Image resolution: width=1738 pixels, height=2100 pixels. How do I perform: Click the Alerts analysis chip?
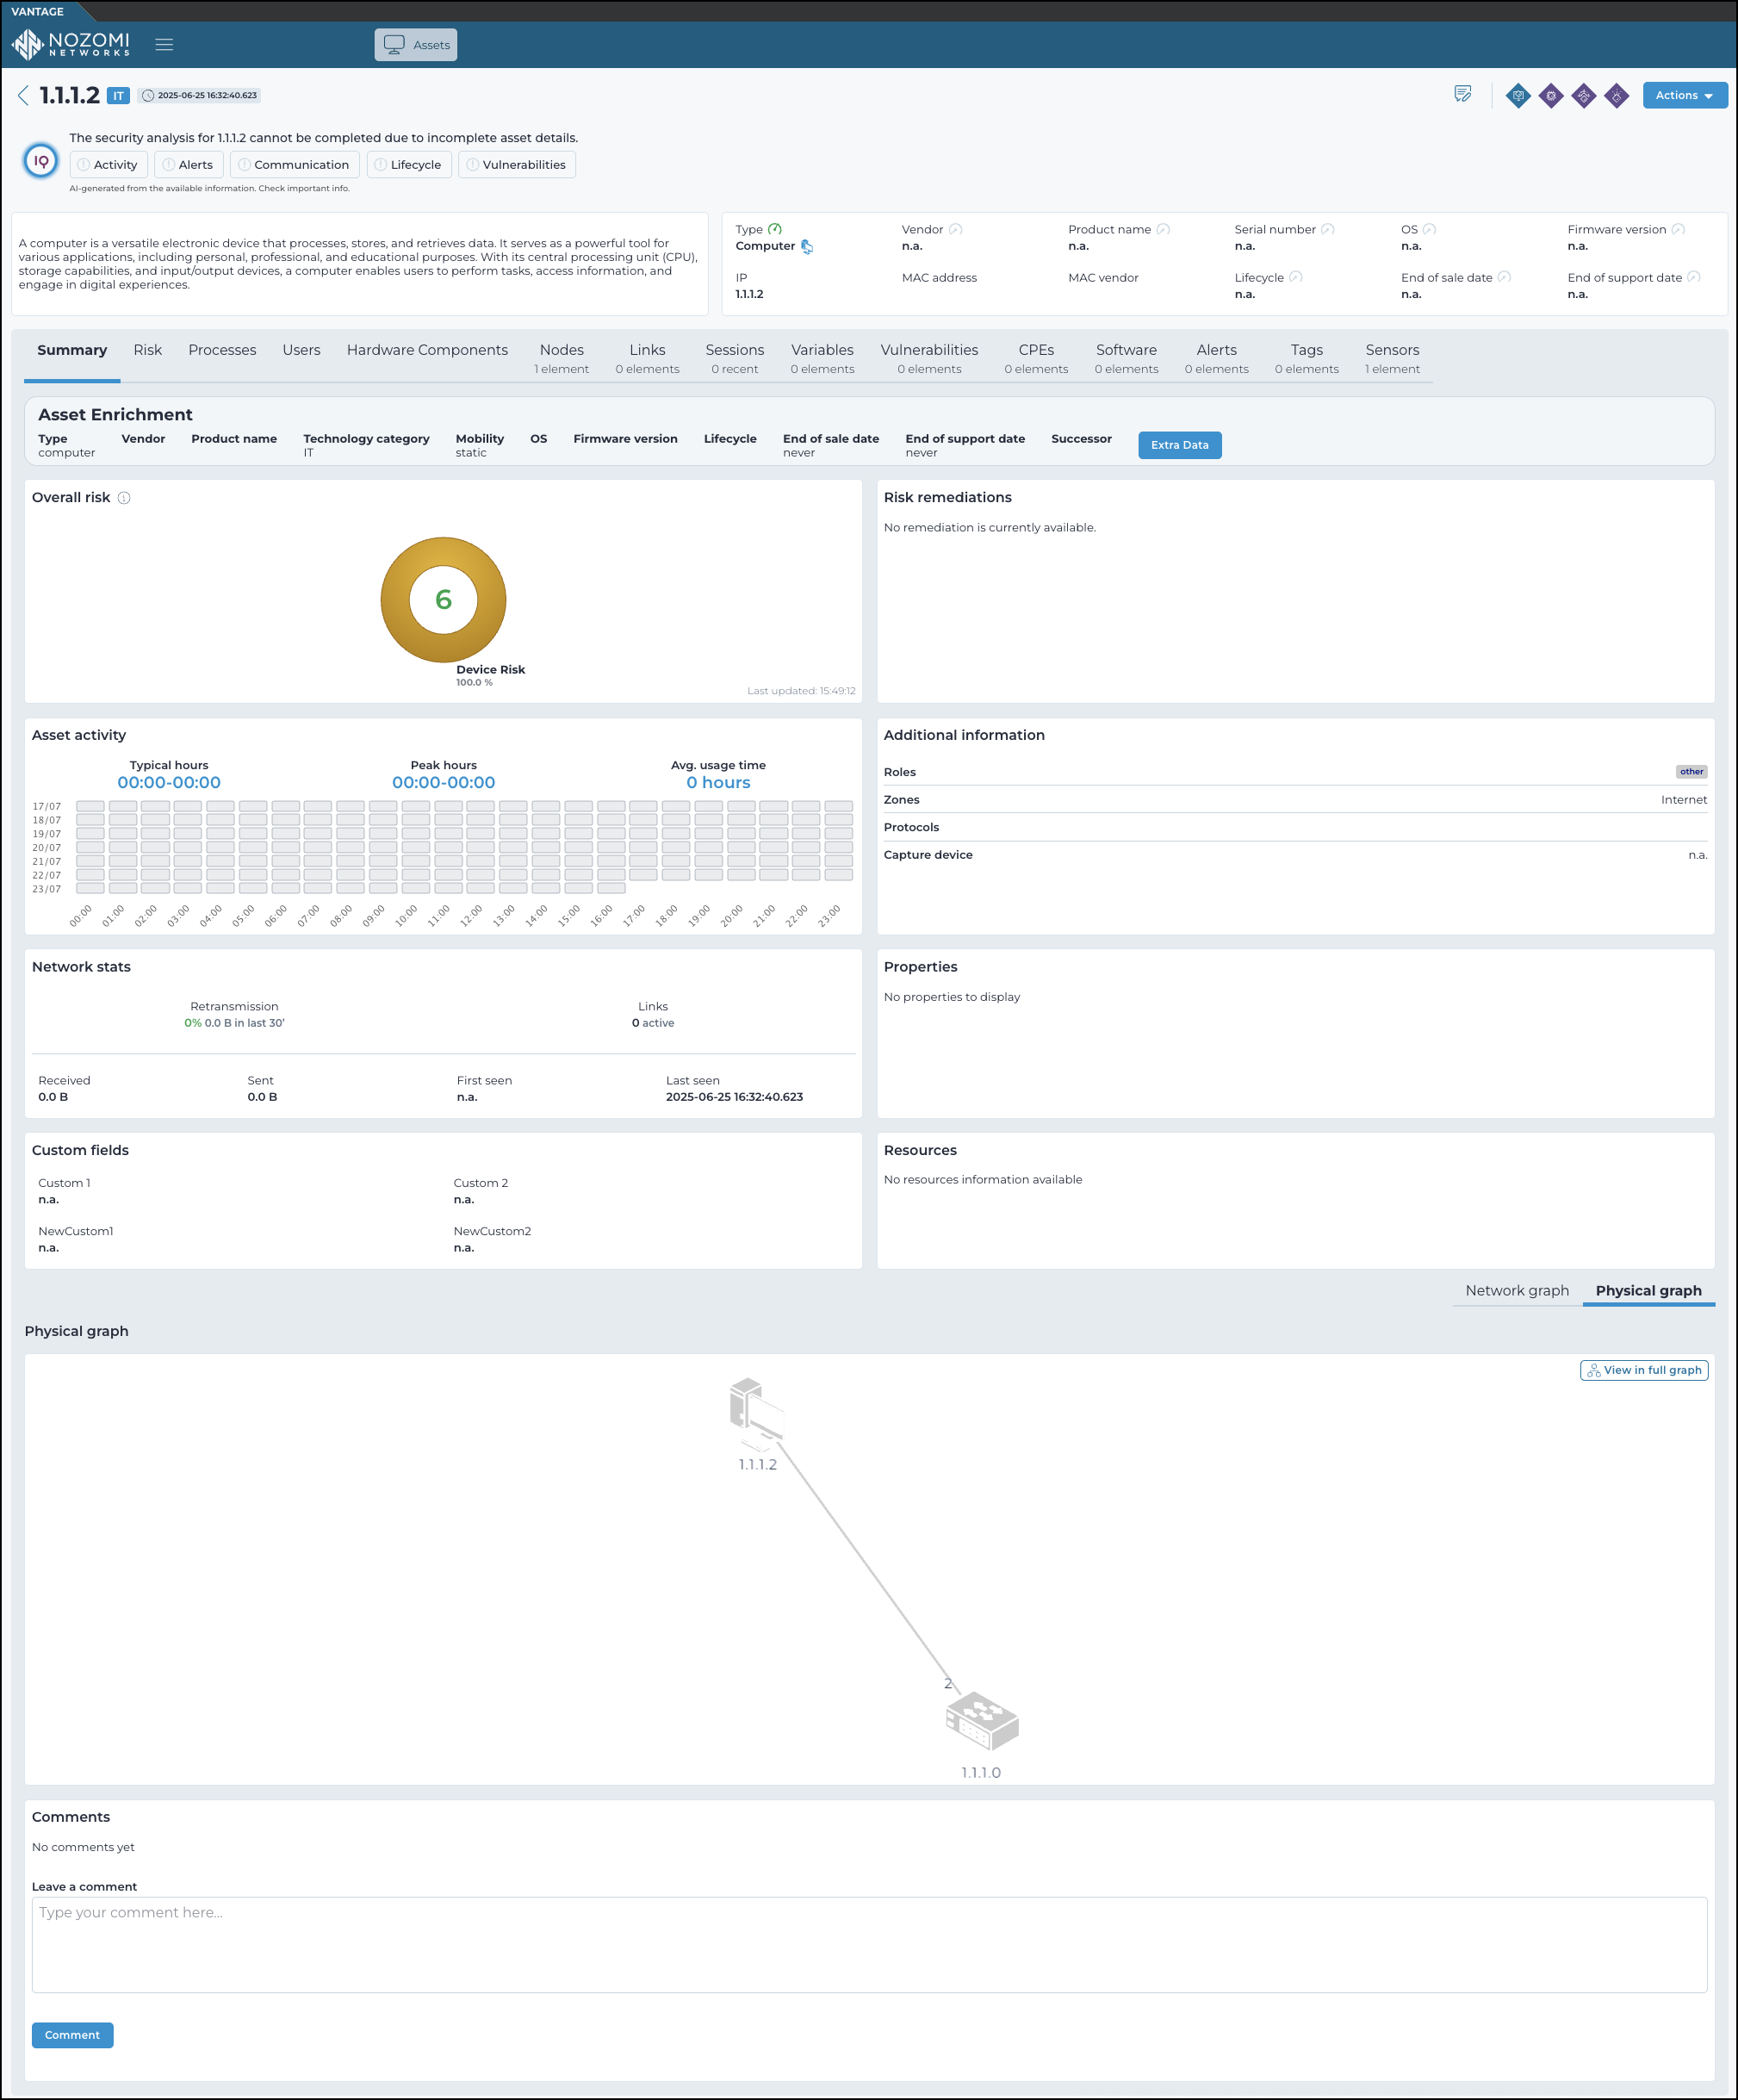pyautogui.click(x=188, y=165)
